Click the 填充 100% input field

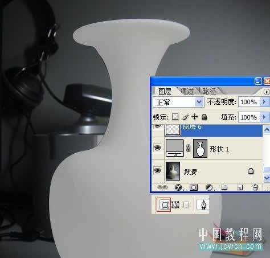[x=249, y=117]
